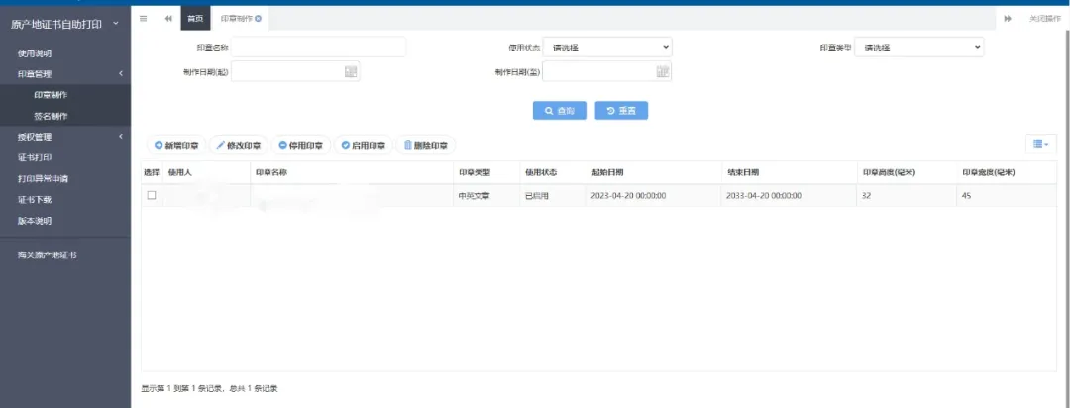Click inside the 印章名称 input field
This screenshot has width=1070, height=408.
coord(319,47)
